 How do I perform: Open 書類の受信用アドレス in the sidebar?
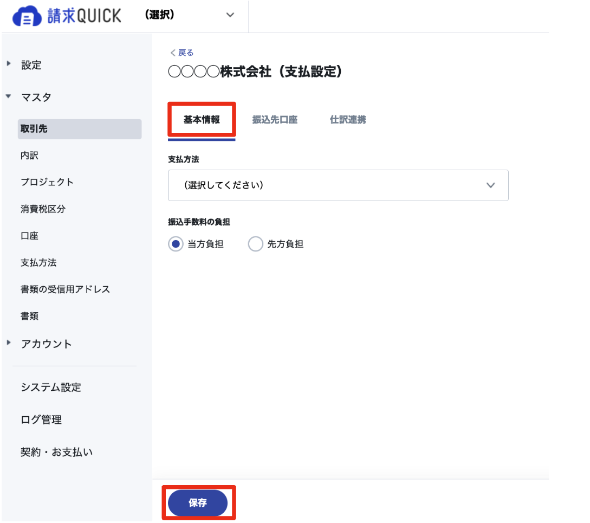point(65,289)
